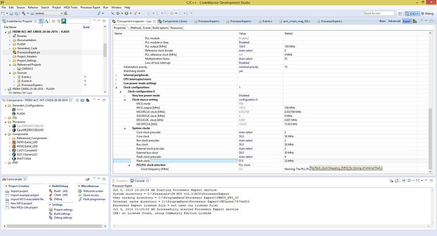Open the Project settings link in Commander

(63, 210)
